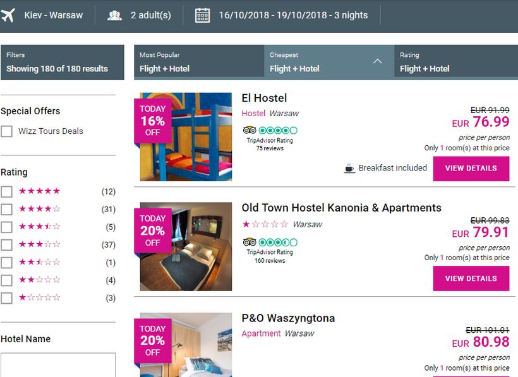This screenshot has width=518, height=377.
Task: Enable the Wizz Tours Deals checkbox
Action: tap(7, 131)
